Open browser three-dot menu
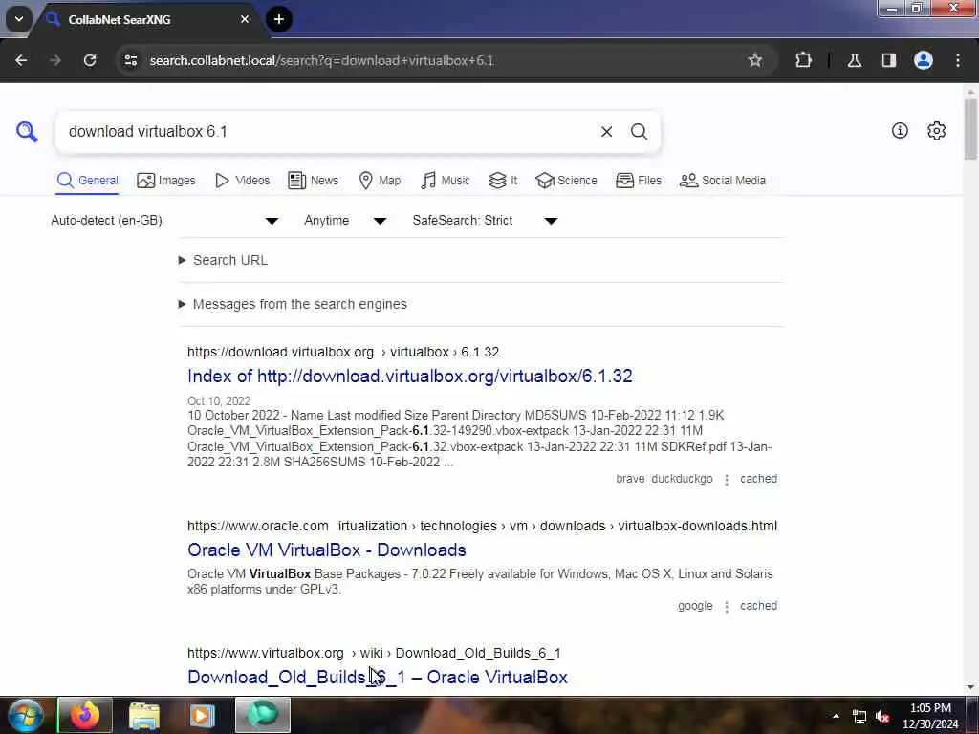The height and width of the screenshot is (734, 979). [958, 60]
